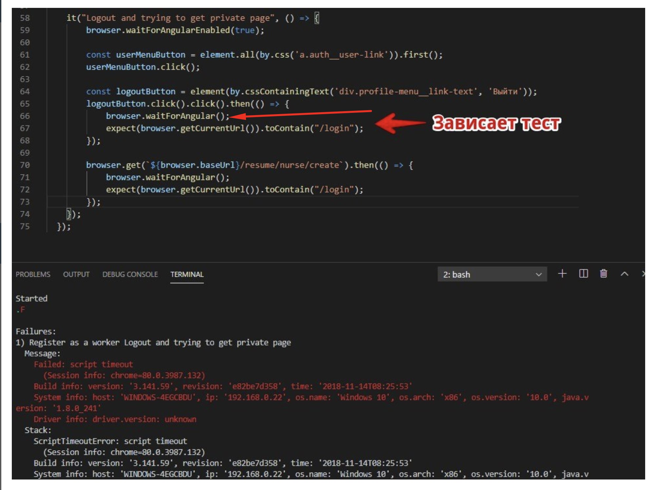The image size is (655, 490).
Task: Open the DEBUG CONSOLE tab
Action: [x=130, y=275]
